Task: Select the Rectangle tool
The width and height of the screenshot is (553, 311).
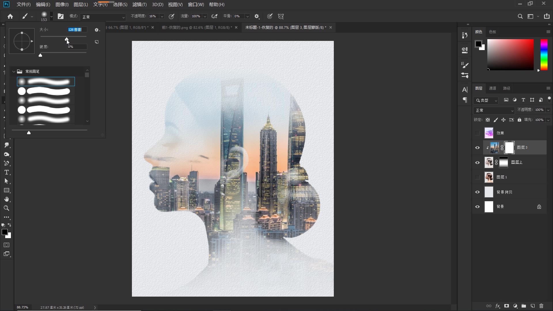Action: (7, 190)
